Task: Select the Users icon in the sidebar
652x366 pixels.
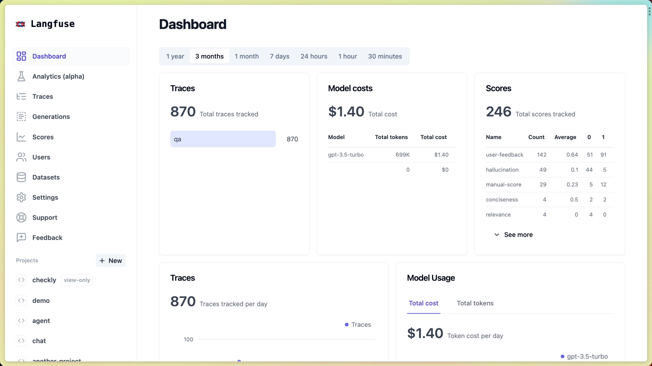Action: pyautogui.click(x=21, y=157)
